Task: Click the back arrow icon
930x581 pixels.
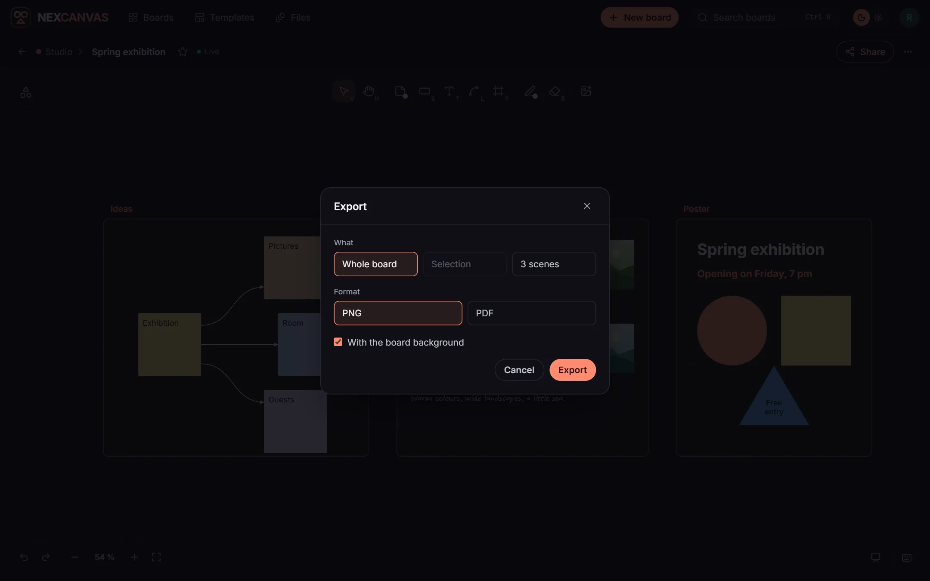Action: tap(22, 52)
